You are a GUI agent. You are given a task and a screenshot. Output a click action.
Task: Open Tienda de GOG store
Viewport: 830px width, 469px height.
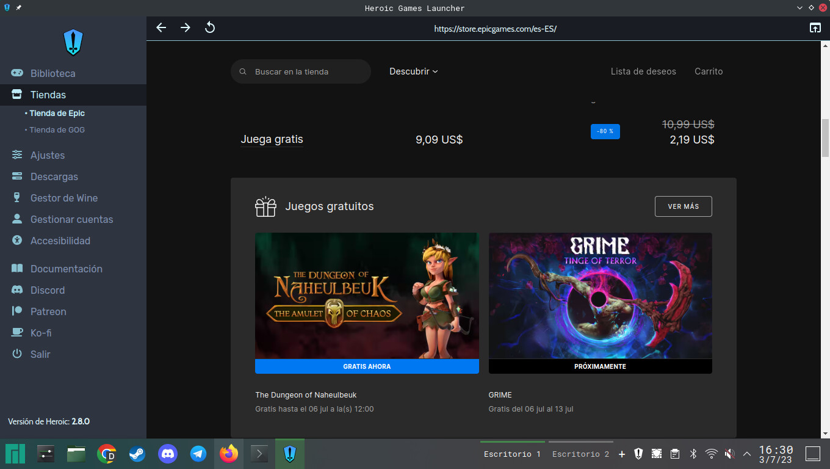(57, 129)
